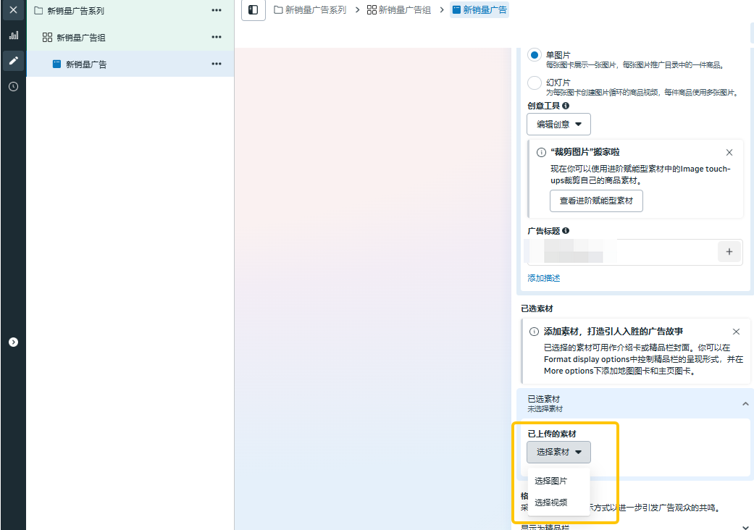Open the bar chart insights icon
Screen dimensions: 754x530
click(13, 35)
